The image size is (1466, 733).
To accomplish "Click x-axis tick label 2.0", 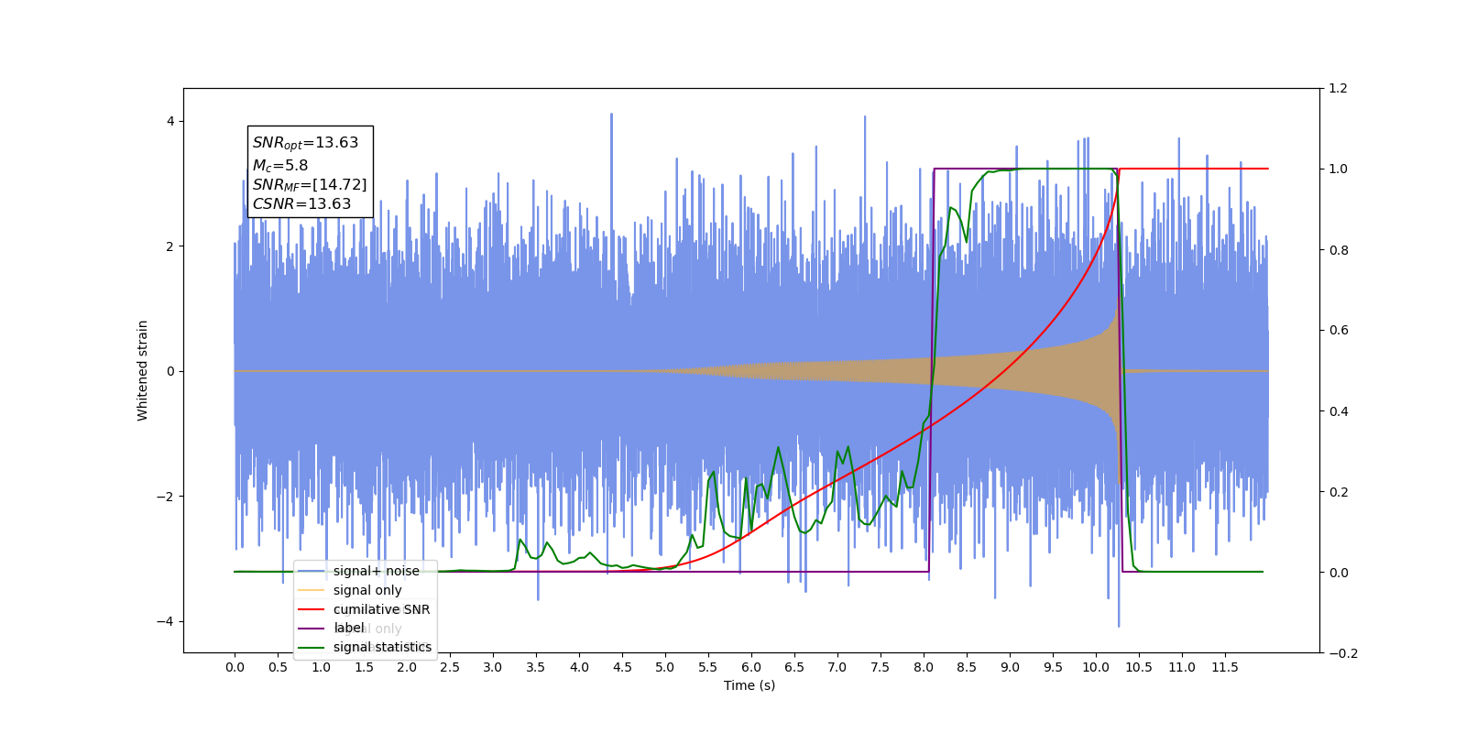I will 407,667.
